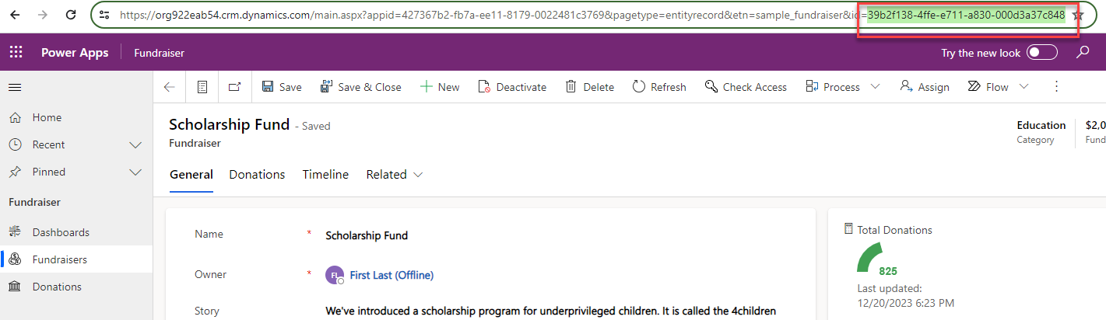Open the Process dropdown menu
This screenshot has width=1106, height=320.
(875, 87)
